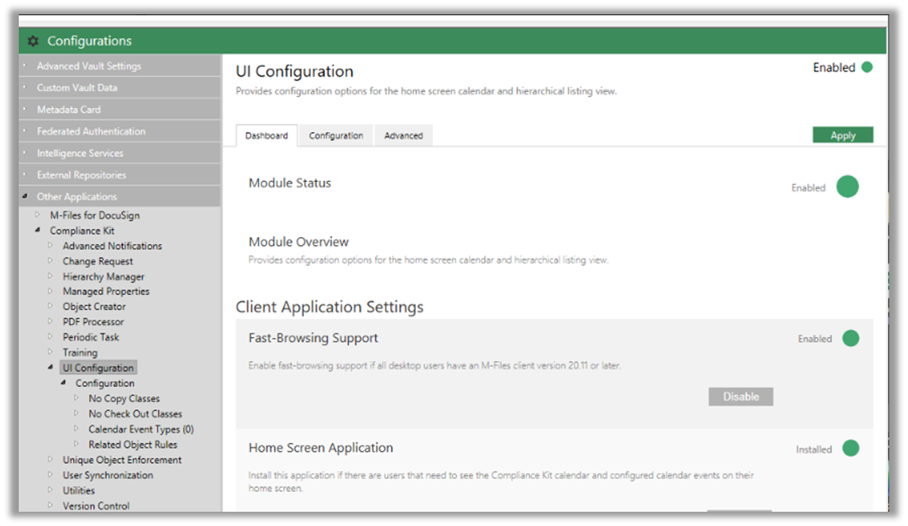Click the Fast-Browsing Support status indicator

coord(851,338)
